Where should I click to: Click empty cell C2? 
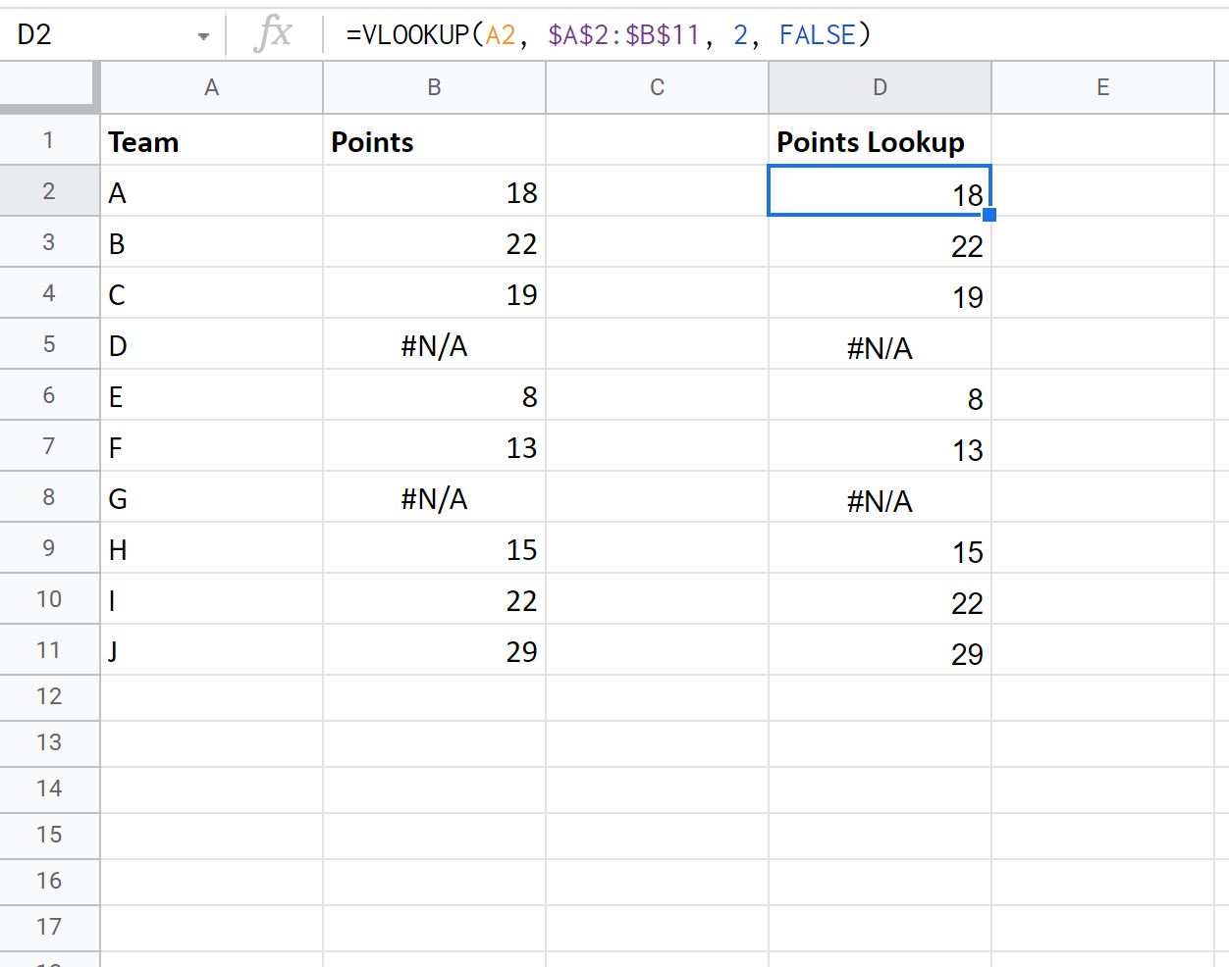pyautogui.click(x=657, y=191)
